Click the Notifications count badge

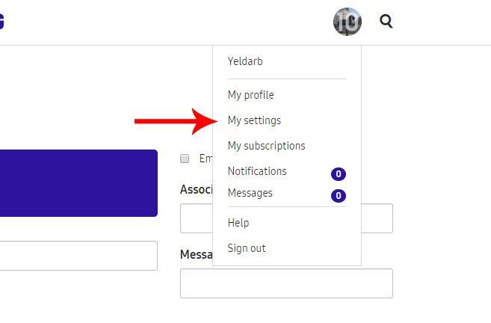point(339,174)
